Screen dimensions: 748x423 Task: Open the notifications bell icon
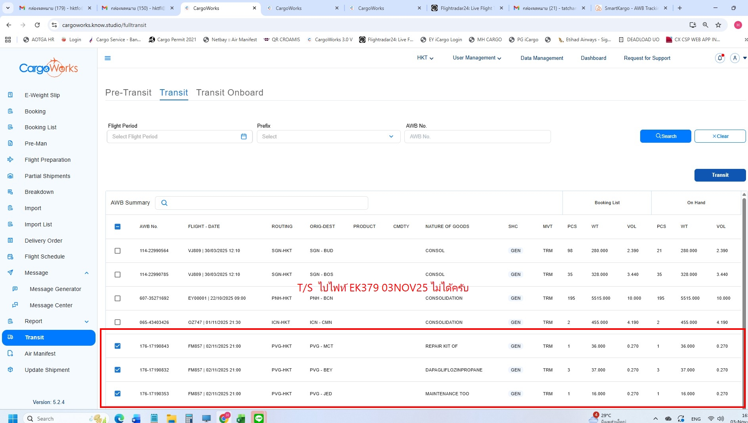click(719, 58)
